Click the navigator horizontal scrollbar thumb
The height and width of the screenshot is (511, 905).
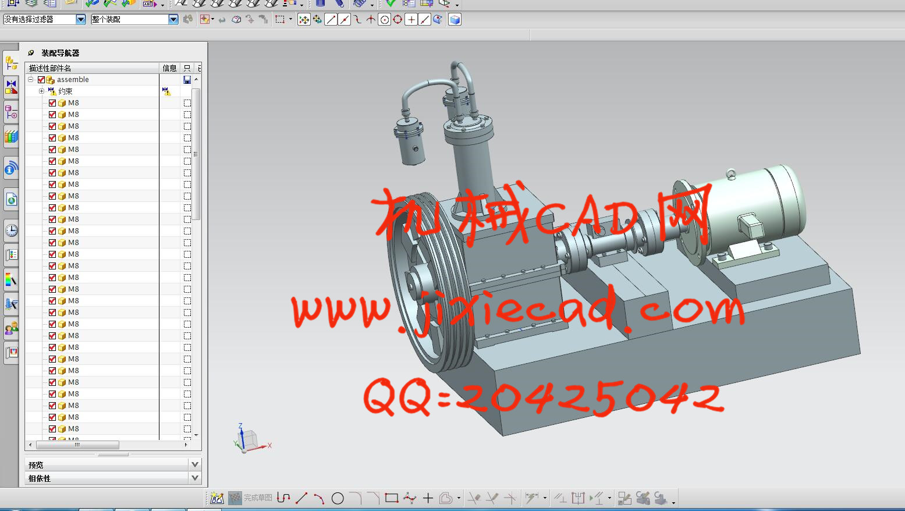pyautogui.click(x=77, y=445)
